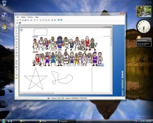Click the blue Redo arrow icon
This screenshot has width=153, height=123.
tap(58, 20)
